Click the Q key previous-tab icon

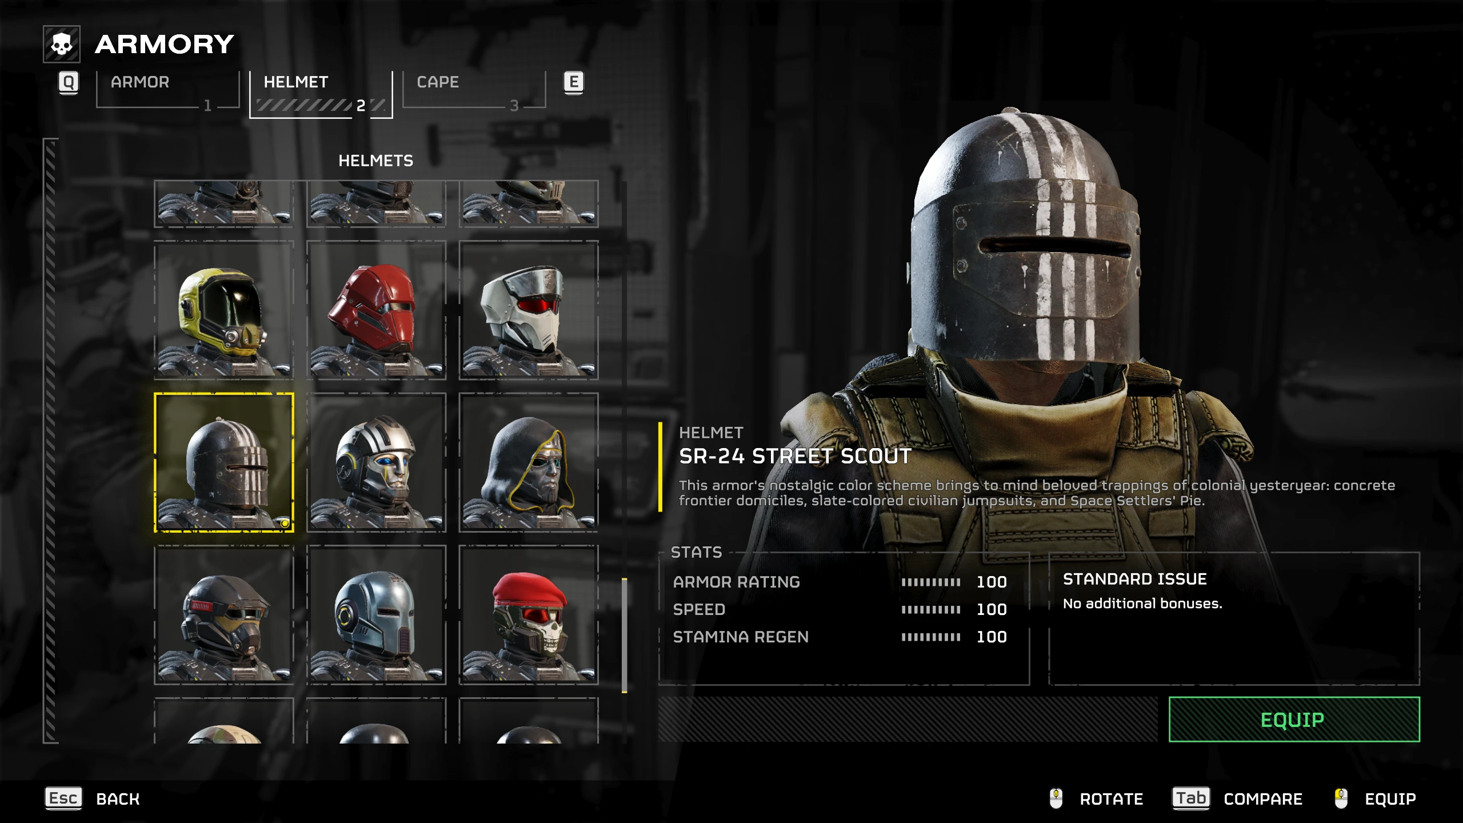(x=69, y=83)
